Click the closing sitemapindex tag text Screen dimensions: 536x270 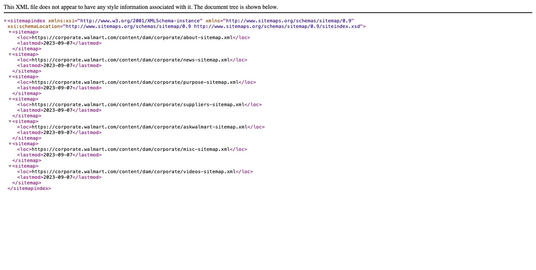click(29, 188)
